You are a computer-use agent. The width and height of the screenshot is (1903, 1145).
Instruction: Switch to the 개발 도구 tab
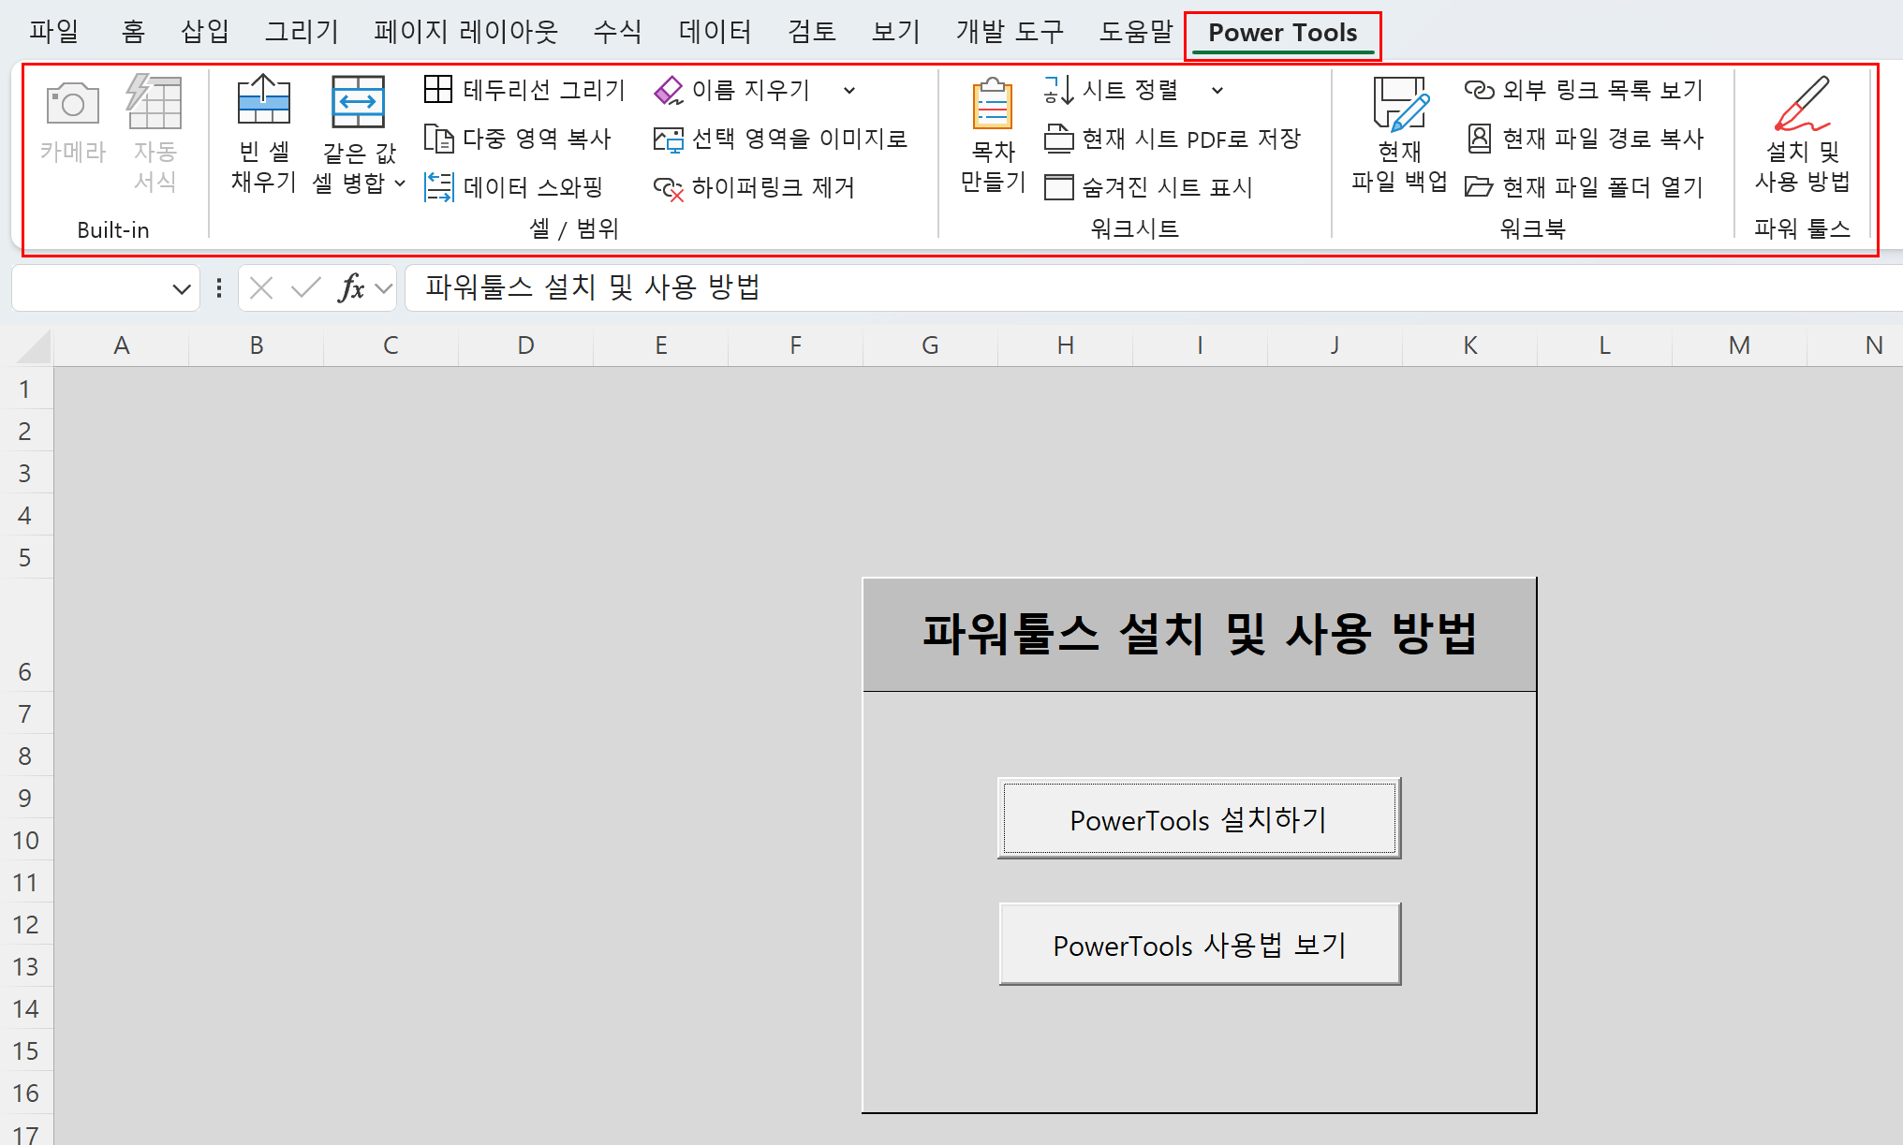click(x=1010, y=32)
